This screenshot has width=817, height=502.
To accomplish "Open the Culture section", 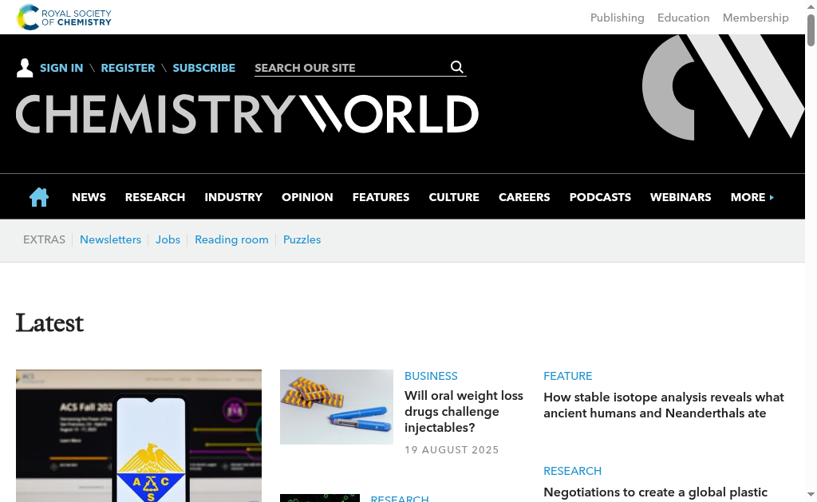I will coord(454,197).
